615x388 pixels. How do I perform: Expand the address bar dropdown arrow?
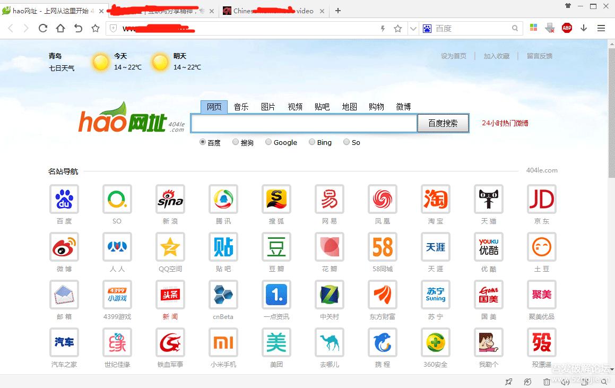pyautogui.click(x=413, y=29)
